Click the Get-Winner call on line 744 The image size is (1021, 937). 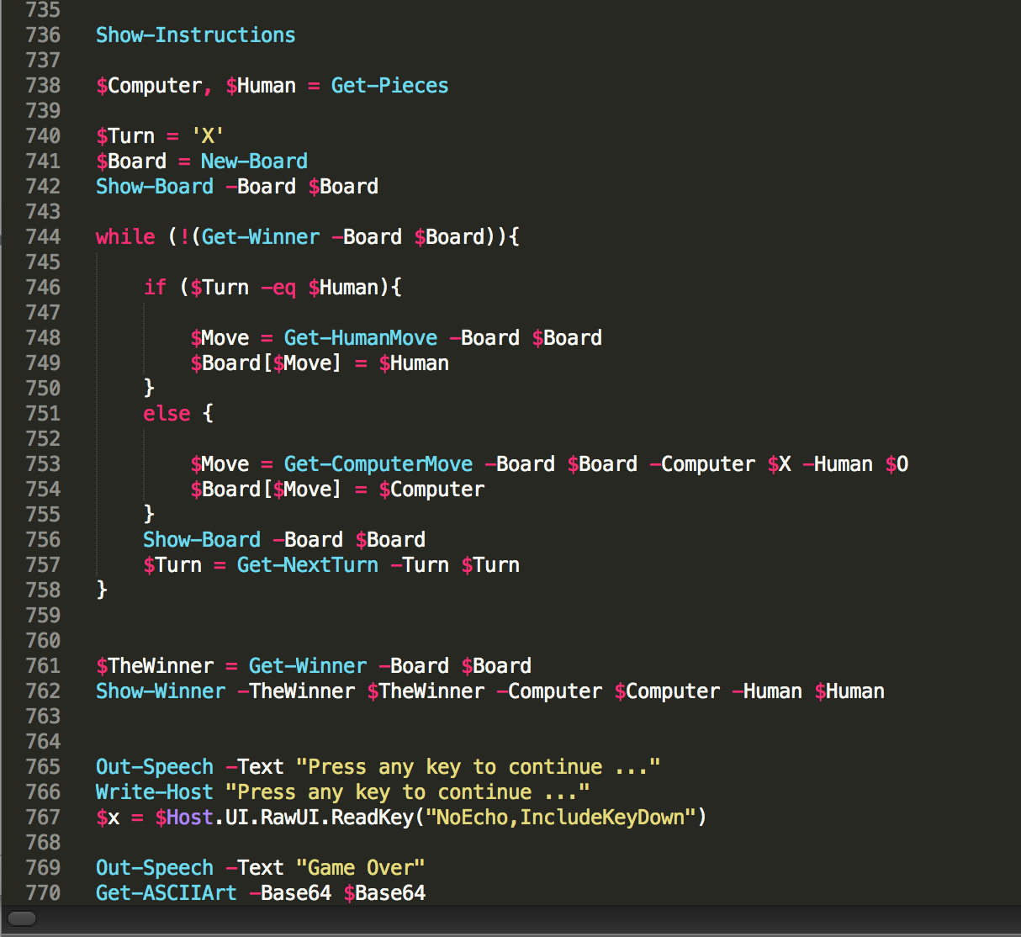[x=261, y=237]
